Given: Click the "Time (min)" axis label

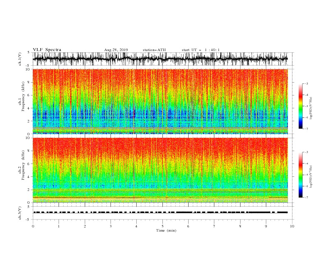Looking at the screenshot, I should pyautogui.click(x=166, y=230).
